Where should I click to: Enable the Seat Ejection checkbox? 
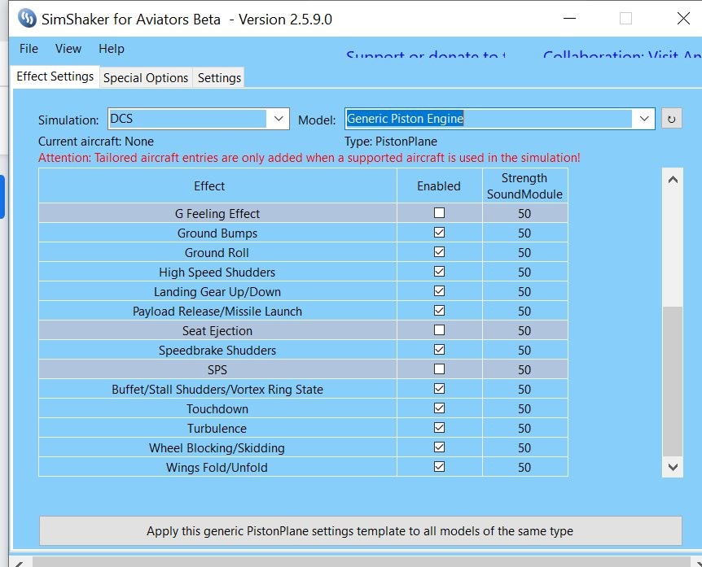point(439,330)
